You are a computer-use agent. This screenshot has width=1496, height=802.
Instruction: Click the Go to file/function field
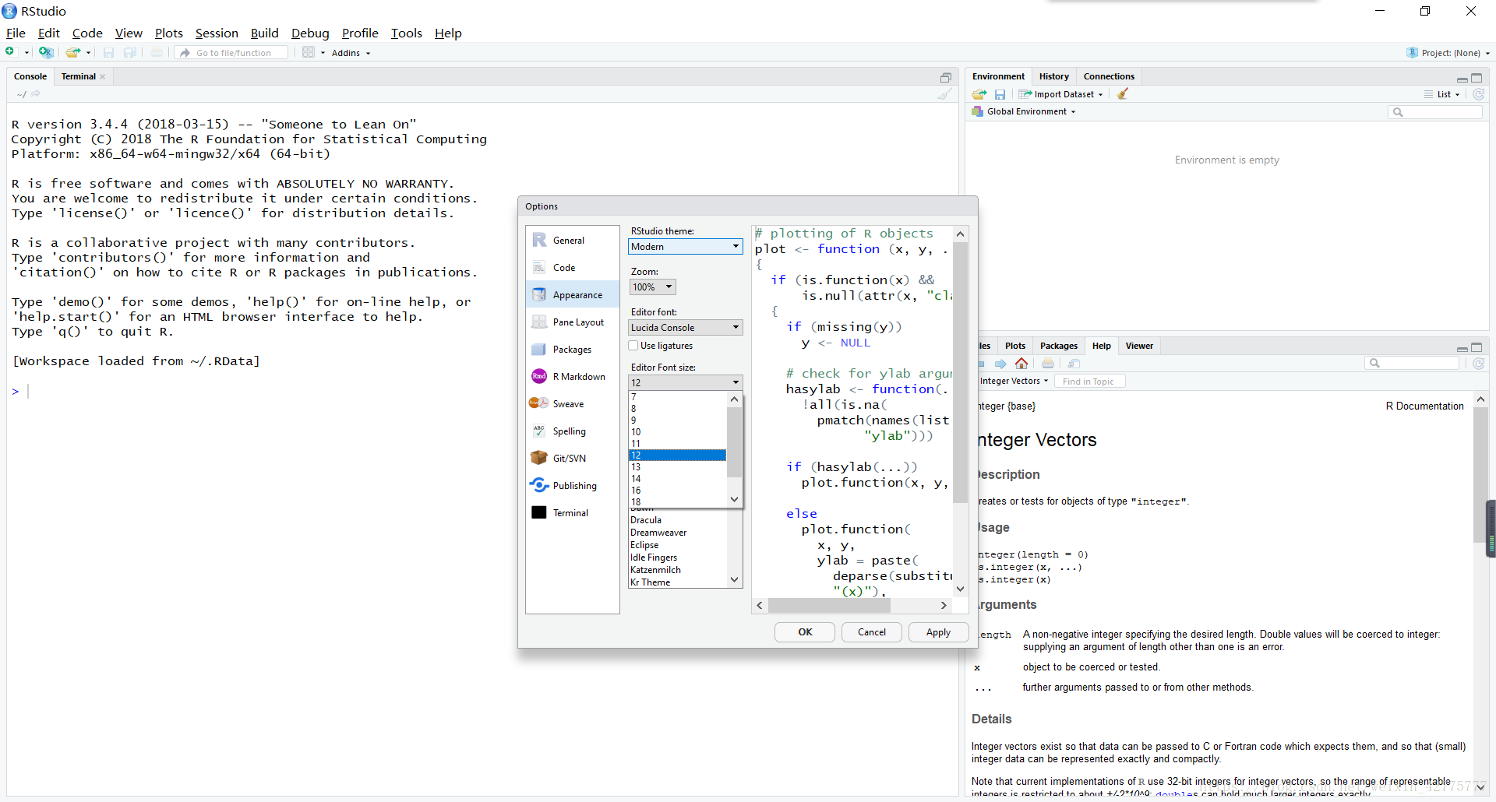point(232,53)
